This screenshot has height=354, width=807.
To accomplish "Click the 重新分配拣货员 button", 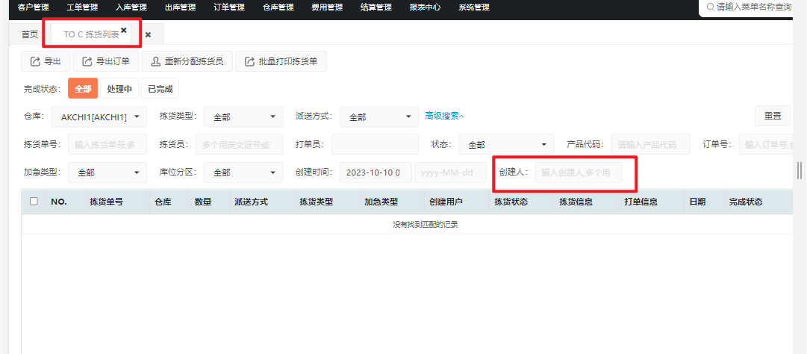I will pyautogui.click(x=187, y=62).
